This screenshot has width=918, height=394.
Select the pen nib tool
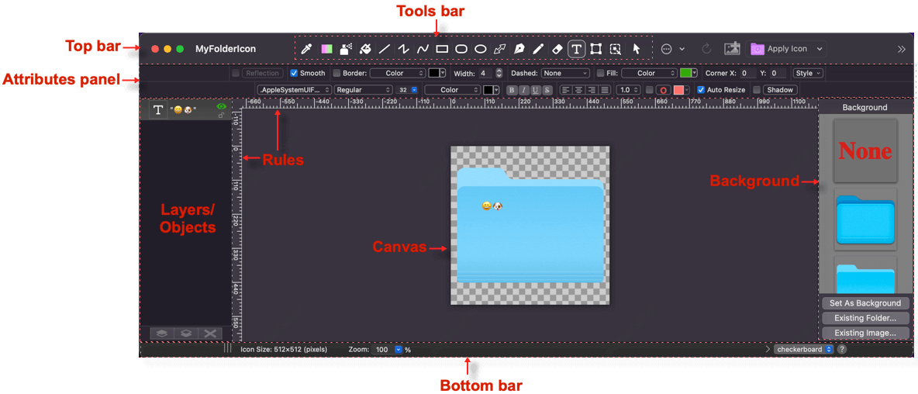519,49
